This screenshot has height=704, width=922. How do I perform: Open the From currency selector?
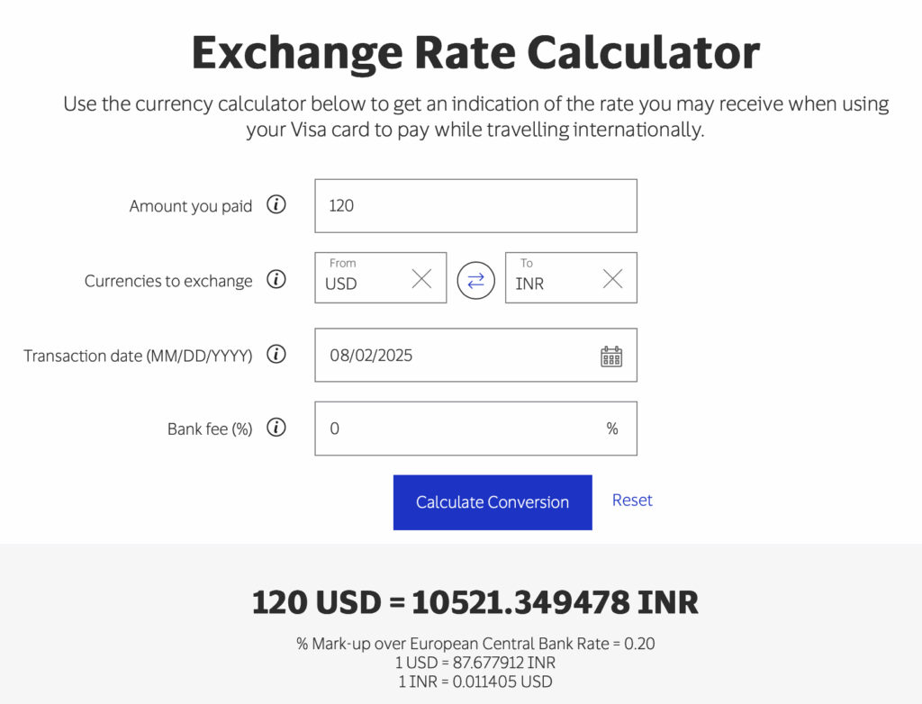pos(360,284)
